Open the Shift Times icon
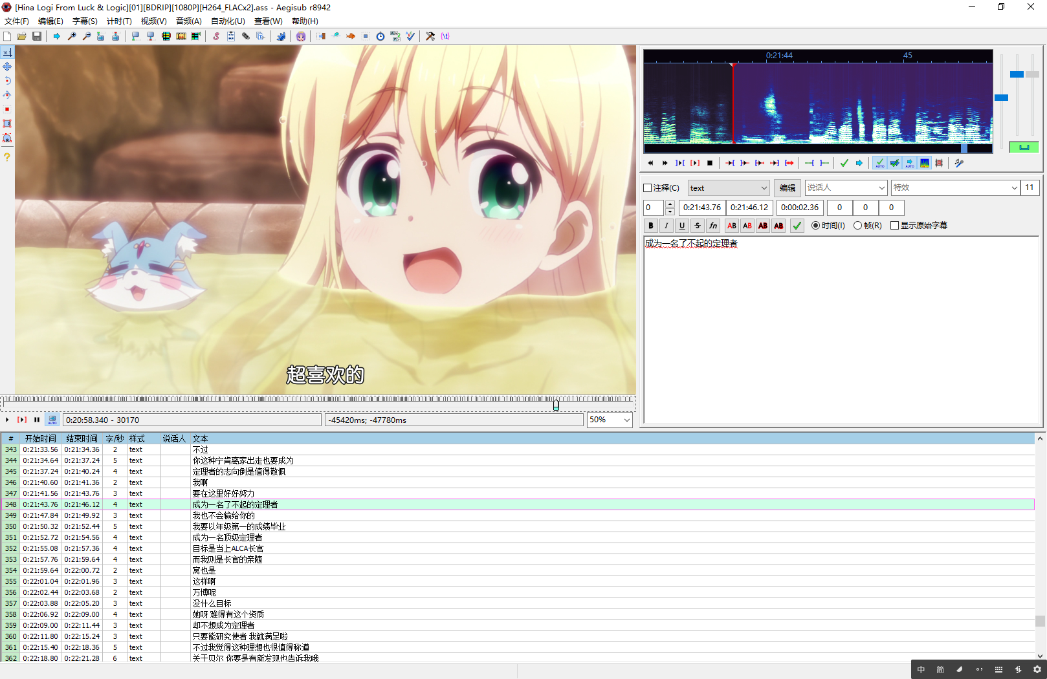Screen dimensions: 1047x679 point(321,36)
